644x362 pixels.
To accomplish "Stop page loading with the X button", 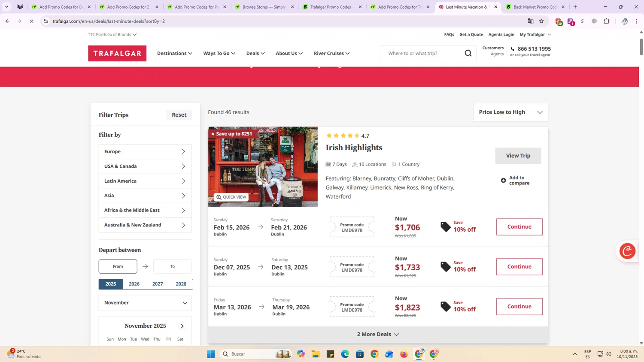I will (31, 21).
